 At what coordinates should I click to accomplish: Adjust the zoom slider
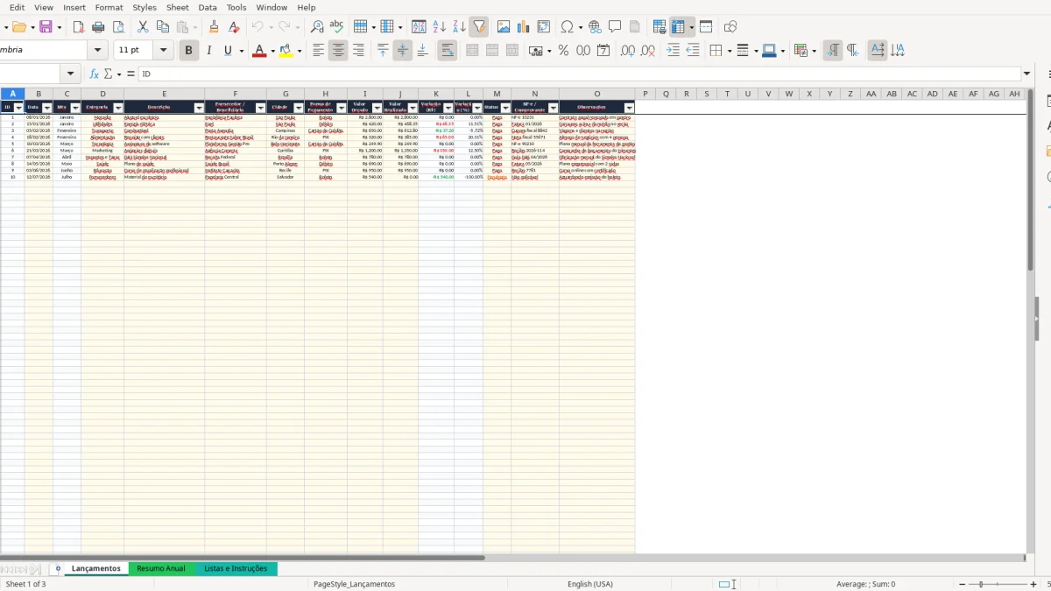(x=997, y=584)
